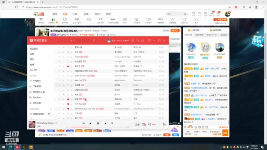Open 直播 in NetEase sidebar
This screenshot has width=267, height=150.
coord(32,65)
